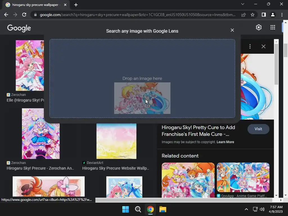Click Chrome icon in the taskbar
The image size is (288, 216).
[x=150, y=209]
